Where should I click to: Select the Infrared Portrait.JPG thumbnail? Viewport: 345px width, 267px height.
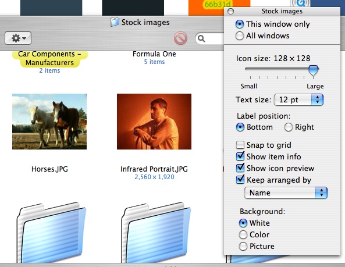(x=154, y=122)
